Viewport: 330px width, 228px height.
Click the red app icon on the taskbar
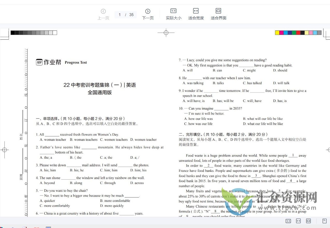tap(36, 227)
